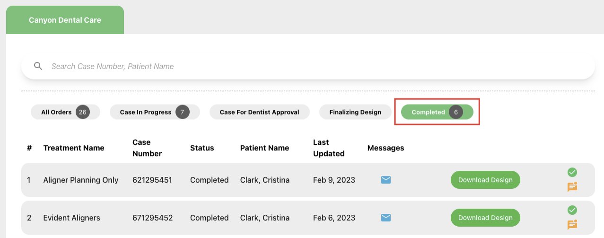The image size is (604, 238).
Task: Click the search magnifier icon
Action: click(x=38, y=66)
